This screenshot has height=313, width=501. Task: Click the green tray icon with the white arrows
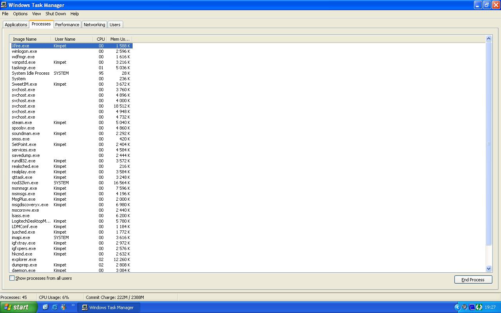(x=479, y=307)
